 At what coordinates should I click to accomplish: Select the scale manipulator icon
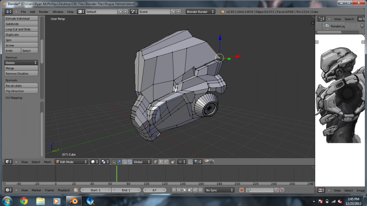click(130, 162)
